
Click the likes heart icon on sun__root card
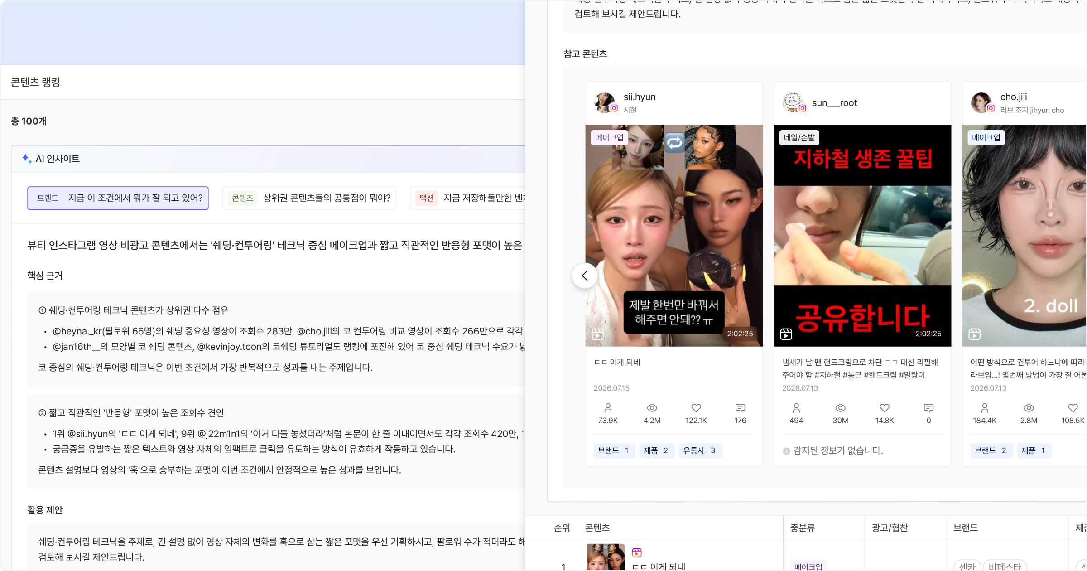click(x=885, y=408)
